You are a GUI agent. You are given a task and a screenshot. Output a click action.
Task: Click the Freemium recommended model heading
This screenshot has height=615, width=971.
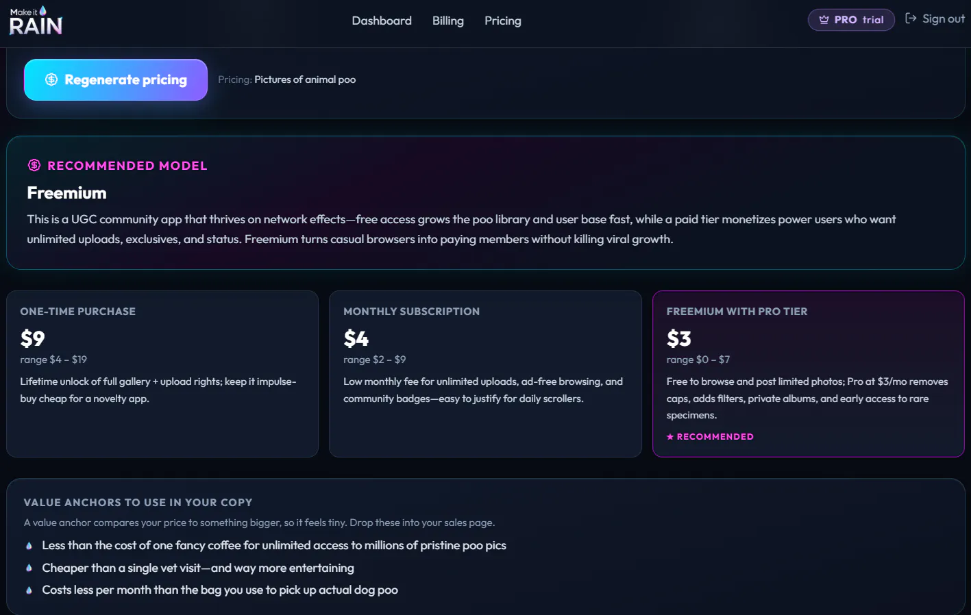[66, 193]
